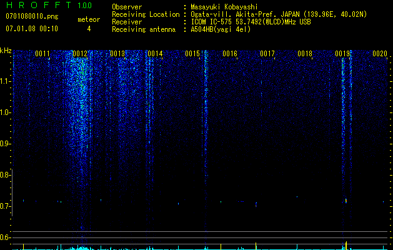Click the date stamp 07.01.08 00:10

pyautogui.click(x=32, y=29)
